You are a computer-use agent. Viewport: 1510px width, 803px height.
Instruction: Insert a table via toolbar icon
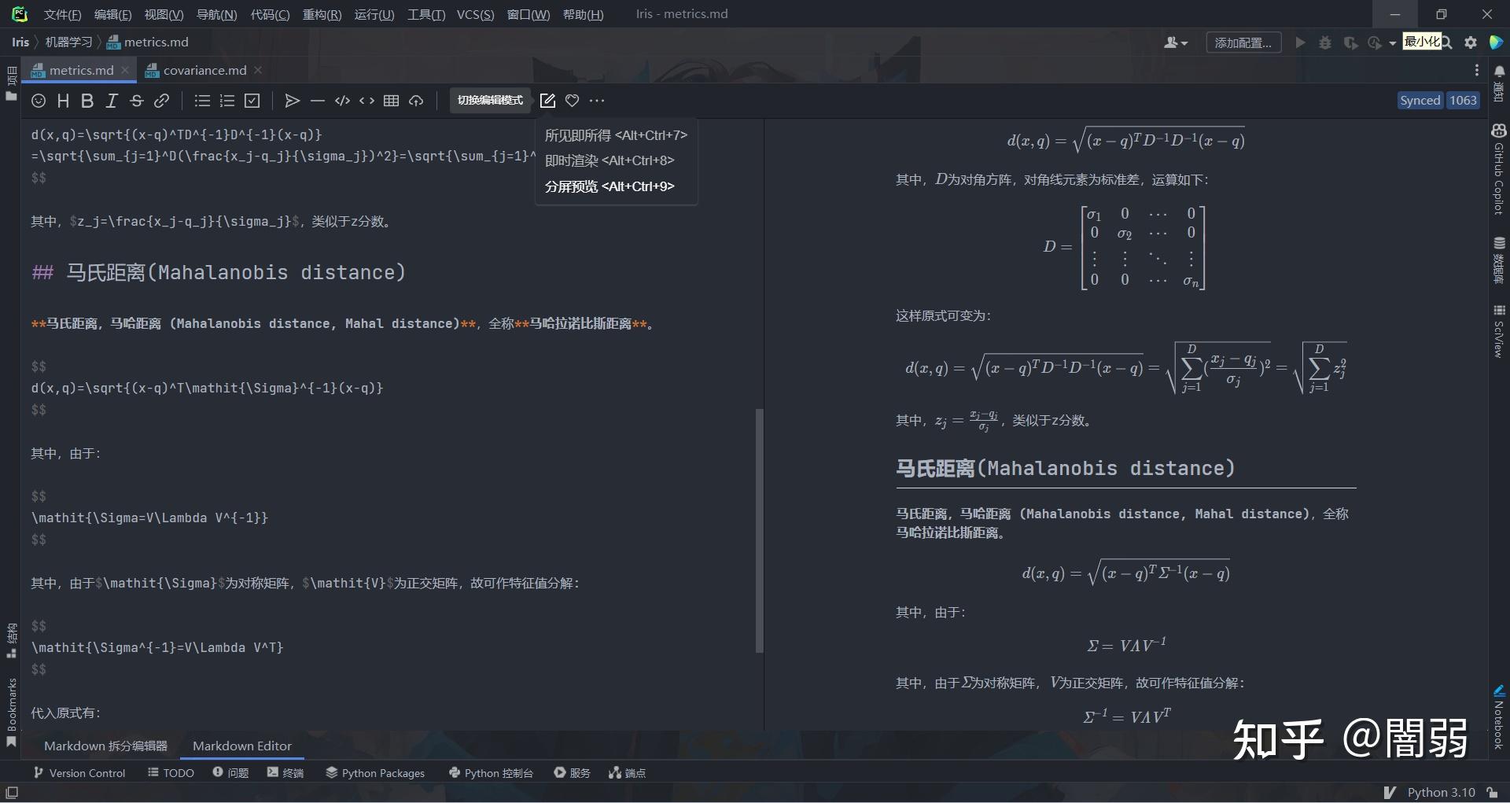[x=391, y=101]
